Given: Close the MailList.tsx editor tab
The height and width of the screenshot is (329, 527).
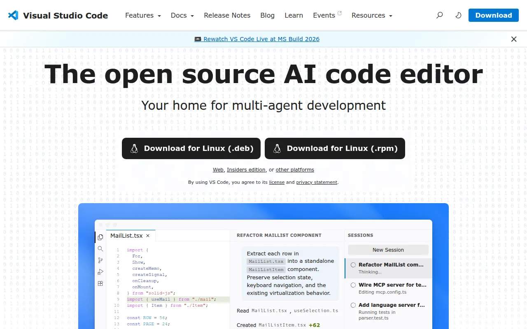Looking at the screenshot, I should pyautogui.click(x=148, y=236).
